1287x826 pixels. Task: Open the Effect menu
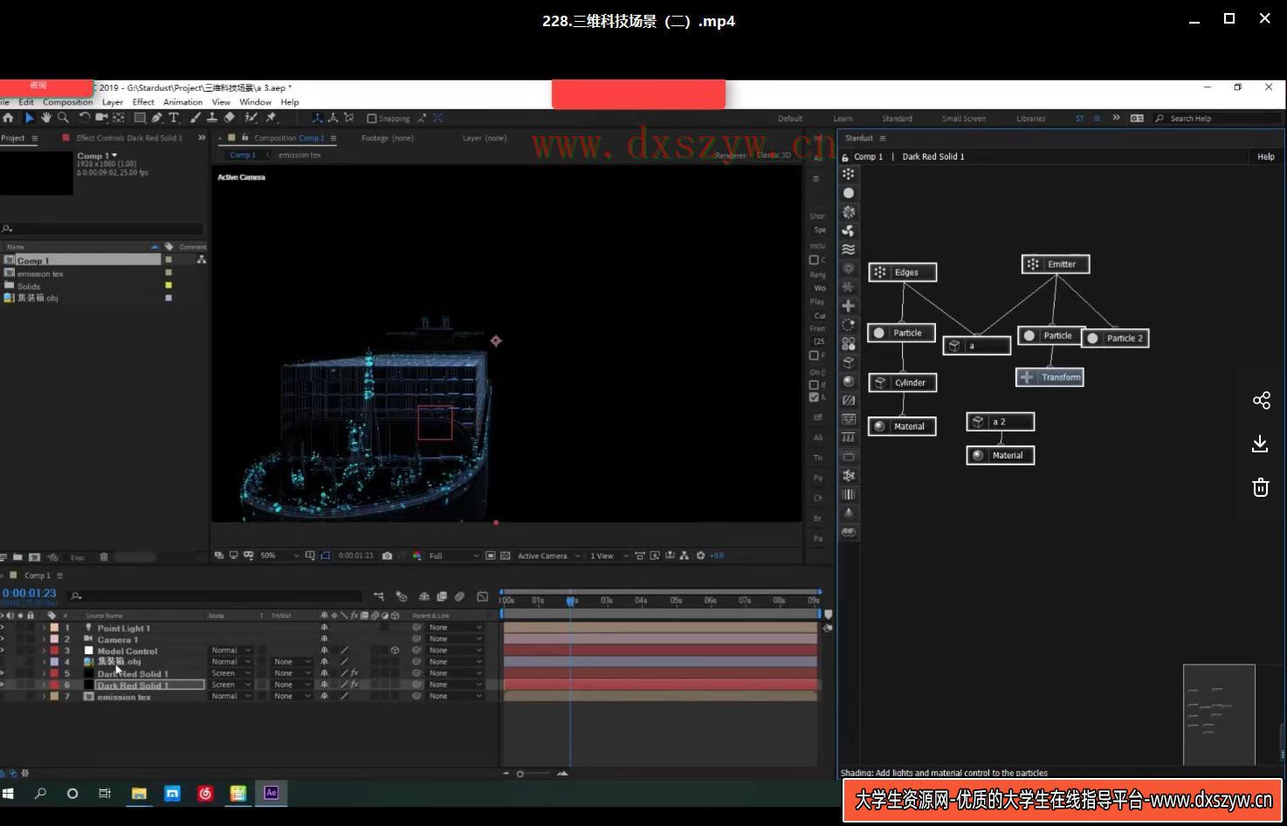(143, 102)
